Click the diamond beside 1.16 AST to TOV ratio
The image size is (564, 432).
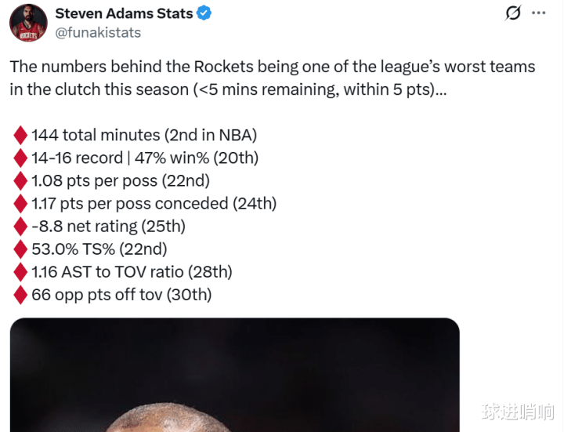click(20, 272)
